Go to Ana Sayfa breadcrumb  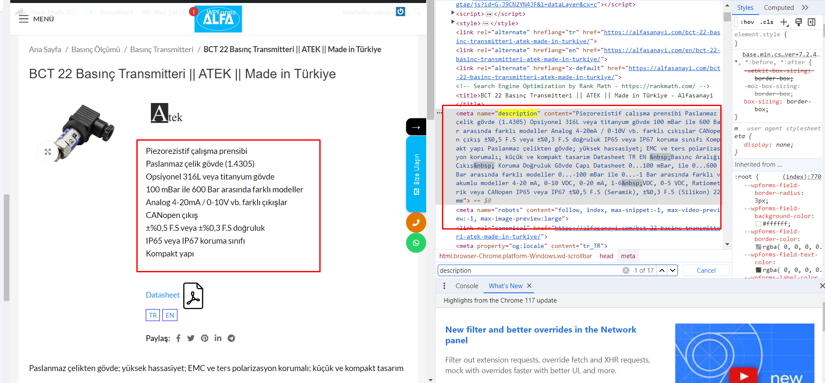(45, 50)
